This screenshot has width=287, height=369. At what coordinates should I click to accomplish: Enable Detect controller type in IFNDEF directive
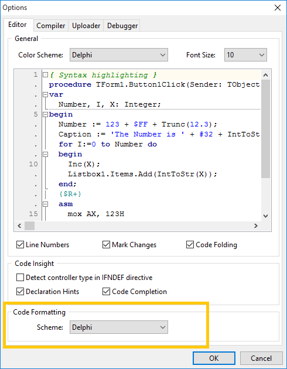click(20, 278)
